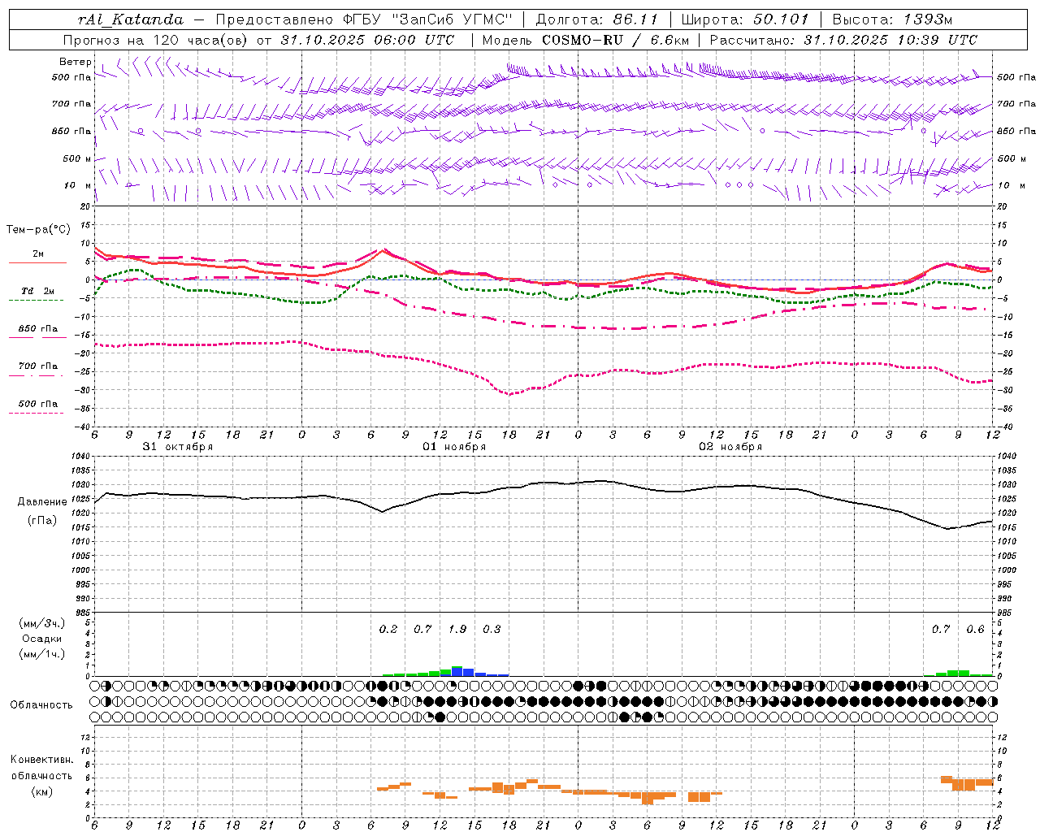Click the "(гПа)" unit under Давление
The width and height of the screenshot is (1040, 832).
(42, 521)
